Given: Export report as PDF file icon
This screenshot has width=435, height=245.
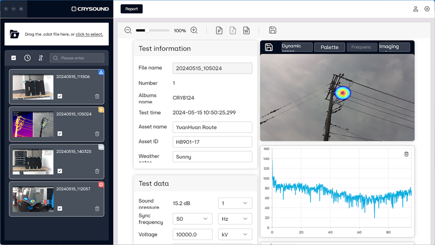Looking at the screenshot, I should pyautogui.click(x=219, y=30).
